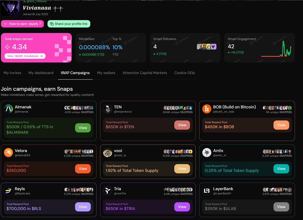Screen dimensions: 303x220
Task: Click 1.92% of Total Token Supply
Action: pos(132,170)
